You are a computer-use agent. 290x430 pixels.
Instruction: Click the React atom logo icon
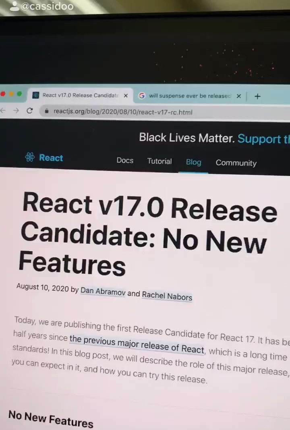point(30,157)
